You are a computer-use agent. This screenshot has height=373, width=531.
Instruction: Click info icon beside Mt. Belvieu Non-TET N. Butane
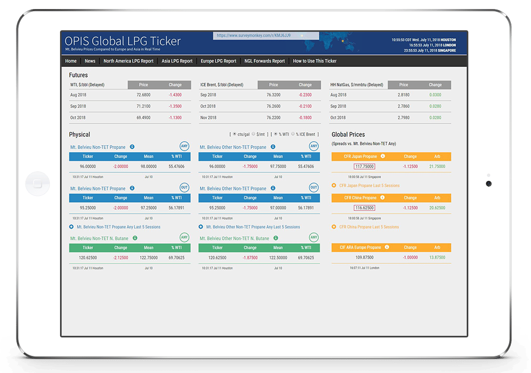pyautogui.click(x=135, y=238)
